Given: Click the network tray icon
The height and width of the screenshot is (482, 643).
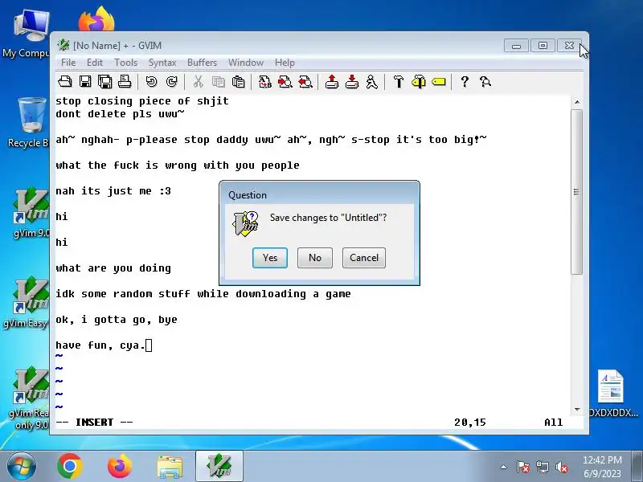Looking at the screenshot, I should (542, 467).
